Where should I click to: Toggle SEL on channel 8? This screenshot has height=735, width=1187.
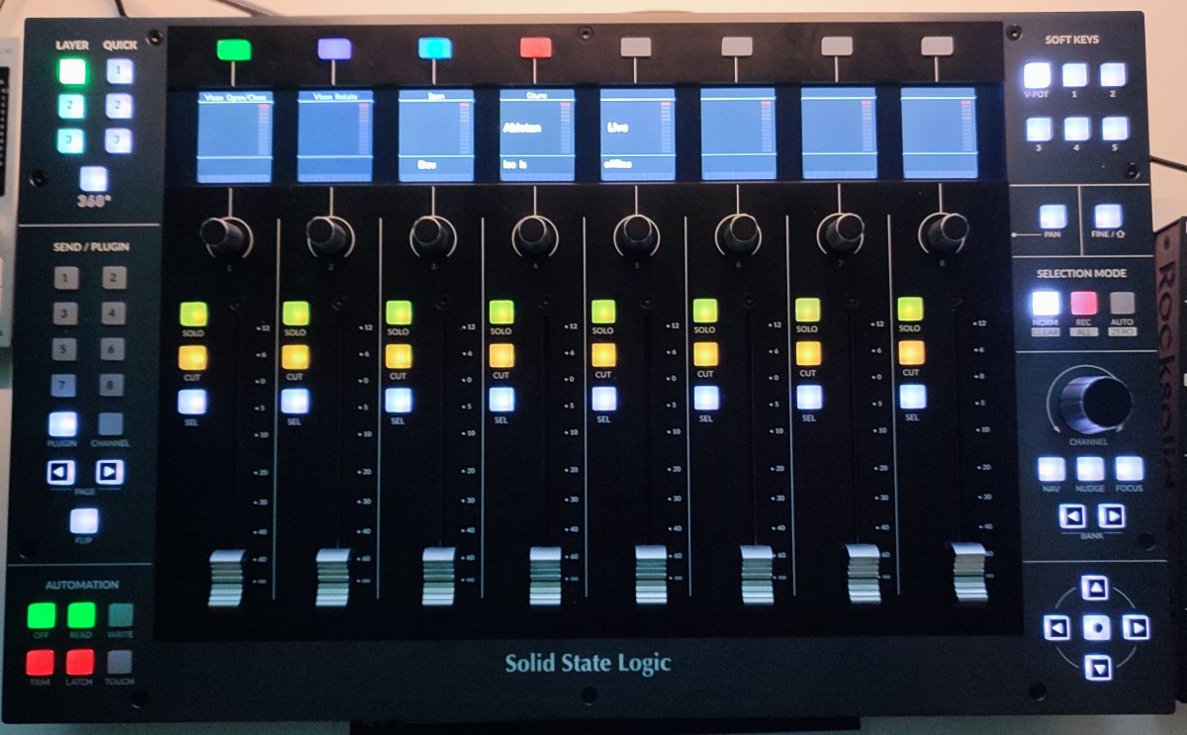[x=913, y=396]
